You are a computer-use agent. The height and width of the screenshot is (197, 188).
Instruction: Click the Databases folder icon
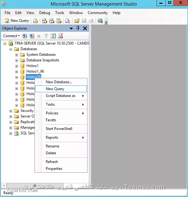point(16,49)
